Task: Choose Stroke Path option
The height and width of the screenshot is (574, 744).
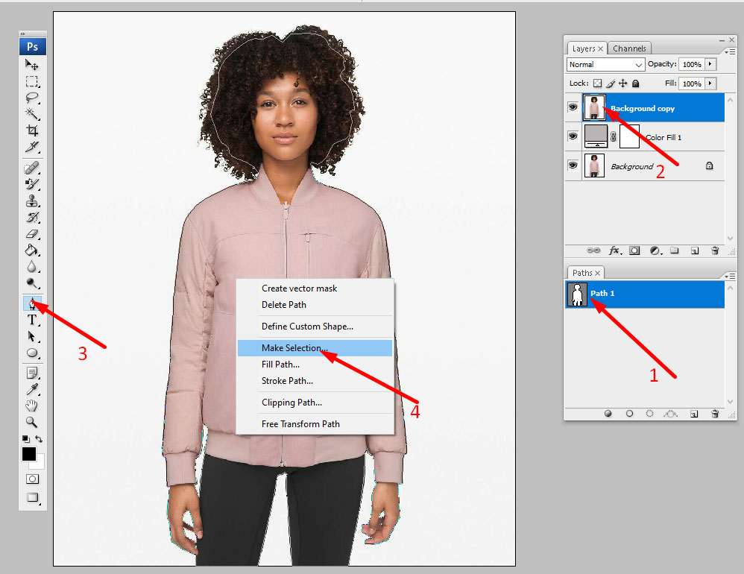Action: pos(315,381)
